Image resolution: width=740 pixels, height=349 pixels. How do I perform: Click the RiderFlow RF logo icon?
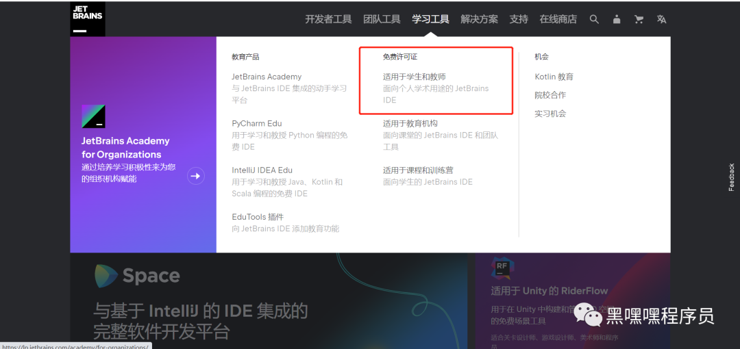pos(502,268)
